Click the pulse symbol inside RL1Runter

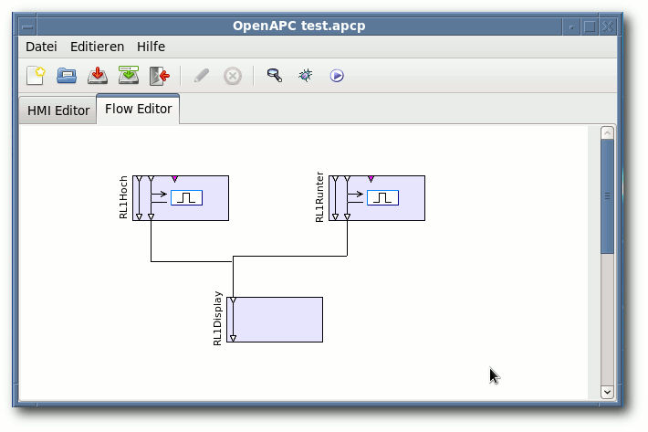[382, 197]
